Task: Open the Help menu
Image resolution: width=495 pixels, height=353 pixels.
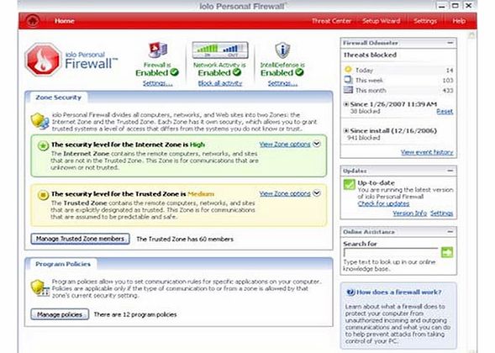Action: click(x=459, y=21)
